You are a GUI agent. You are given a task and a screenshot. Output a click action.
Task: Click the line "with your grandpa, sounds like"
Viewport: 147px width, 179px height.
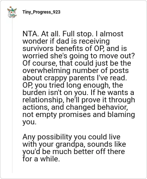click(74, 144)
